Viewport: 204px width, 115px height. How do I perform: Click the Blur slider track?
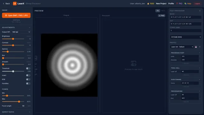(13, 58)
